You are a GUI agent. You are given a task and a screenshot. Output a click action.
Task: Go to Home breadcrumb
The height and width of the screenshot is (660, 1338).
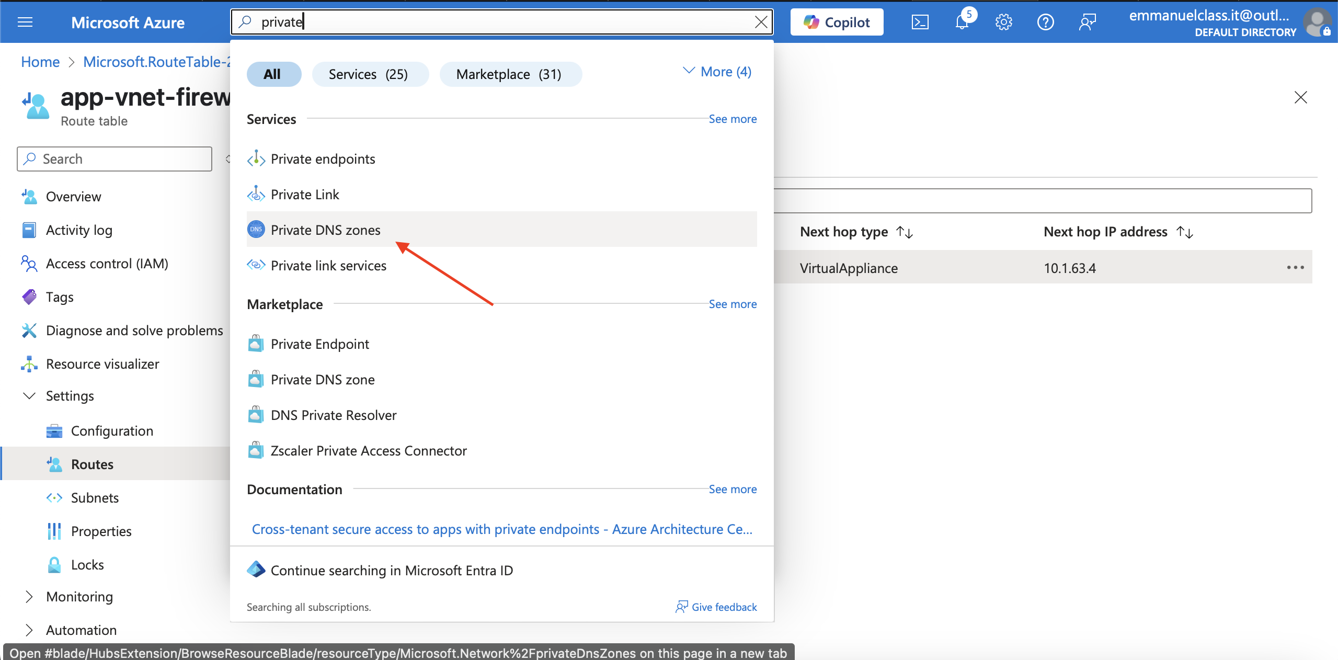click(40, 62)
